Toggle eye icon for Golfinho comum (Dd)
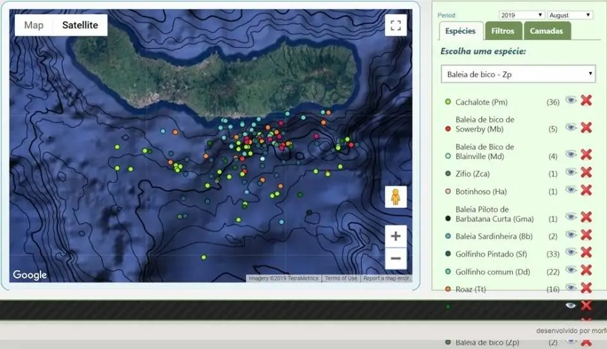The height and width of the screenshot is (349, 607). click(570, 270)
